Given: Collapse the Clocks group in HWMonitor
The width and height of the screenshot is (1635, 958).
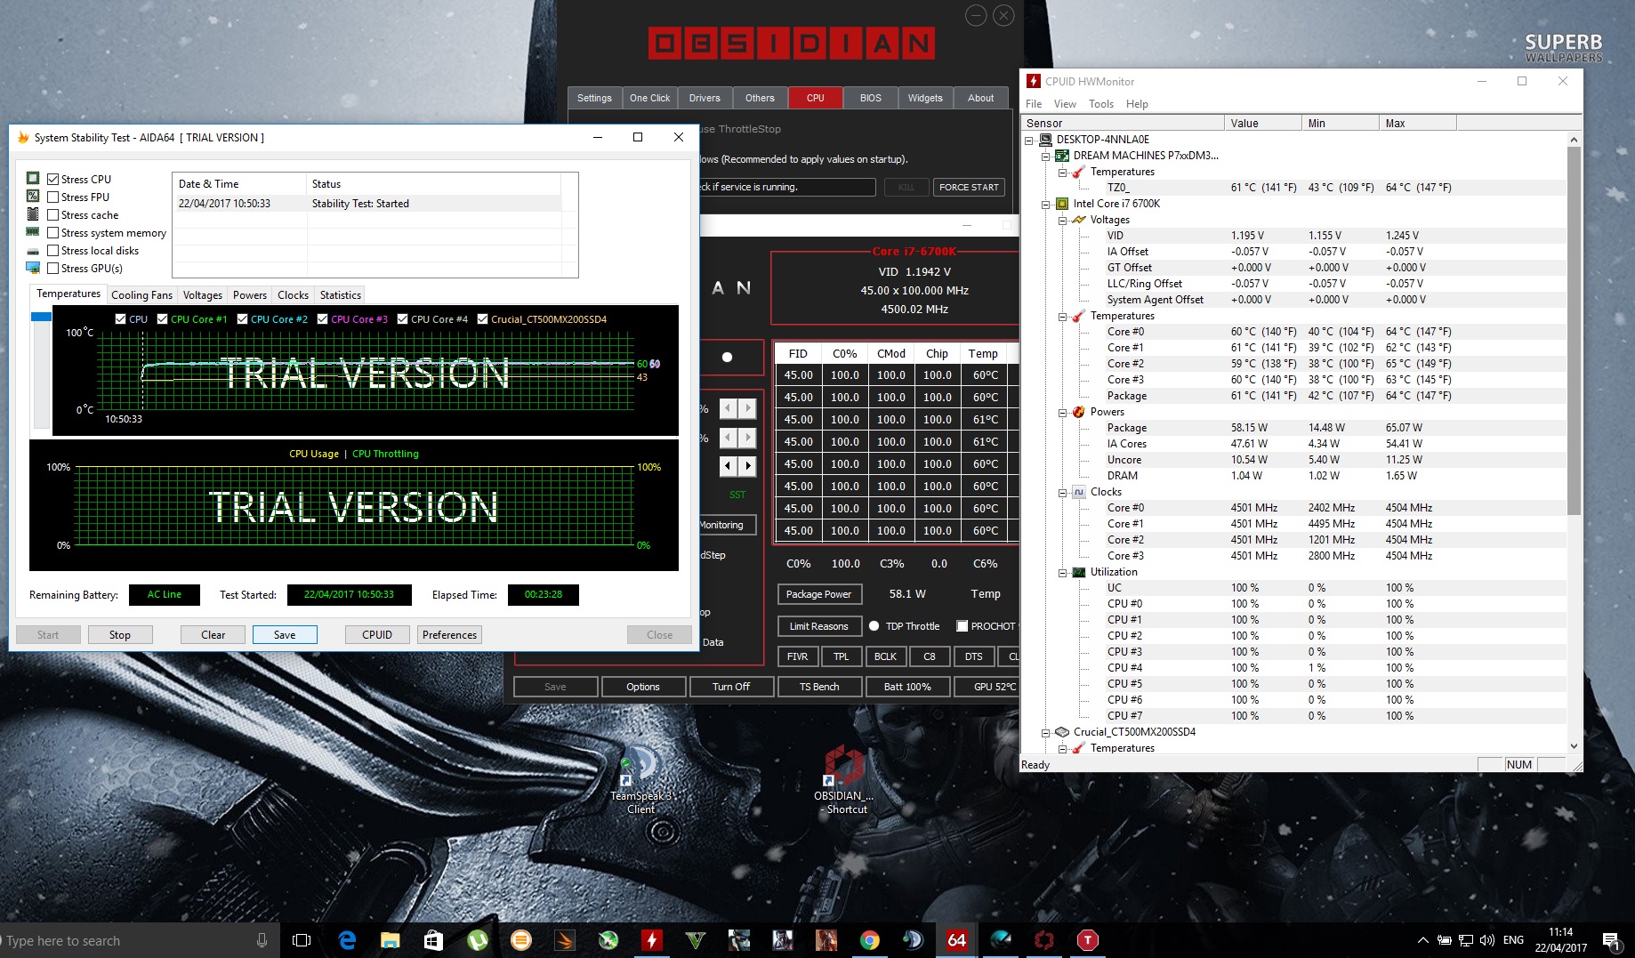Looking at the screenshot, I should tap(1063, 492).
